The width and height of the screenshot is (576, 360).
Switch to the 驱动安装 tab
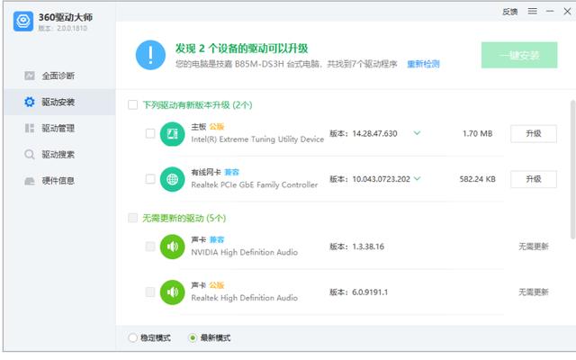[60, 102]
